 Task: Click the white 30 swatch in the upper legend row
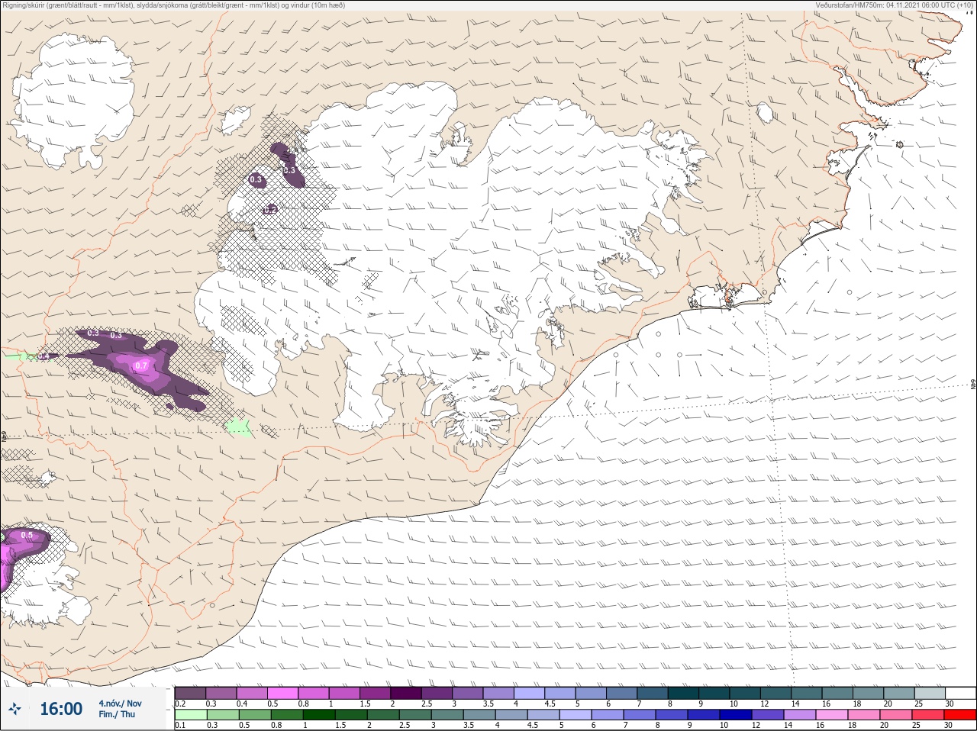click(x=961, y=693)
